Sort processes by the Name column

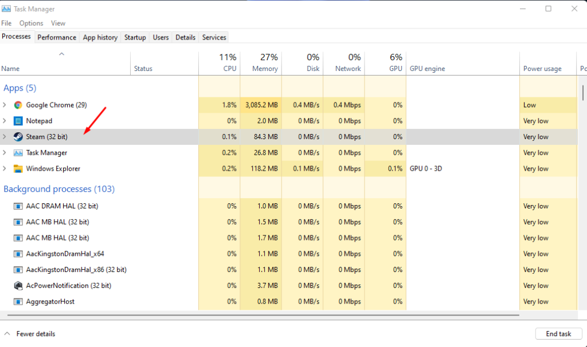65,63
